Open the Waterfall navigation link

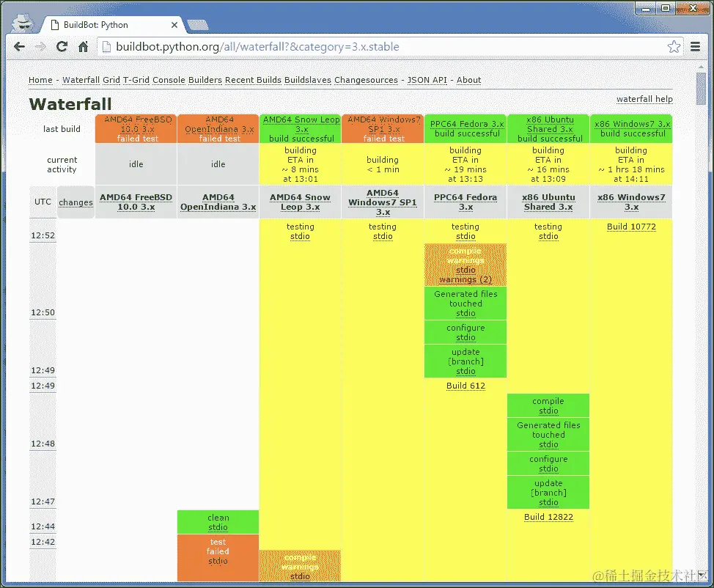[81, 80]
